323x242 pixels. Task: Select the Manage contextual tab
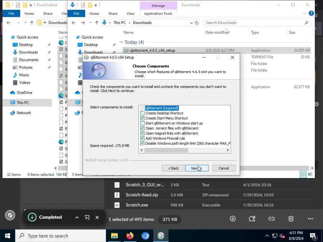click(x=158, y=6)
